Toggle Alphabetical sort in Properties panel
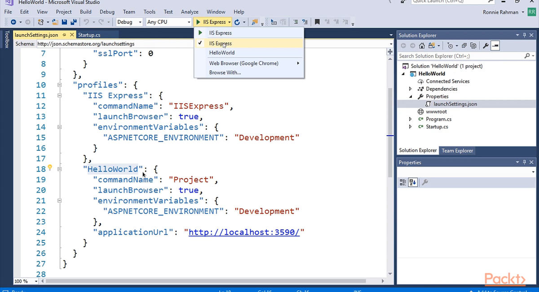 pyautogui.click(x=412, y=182)
